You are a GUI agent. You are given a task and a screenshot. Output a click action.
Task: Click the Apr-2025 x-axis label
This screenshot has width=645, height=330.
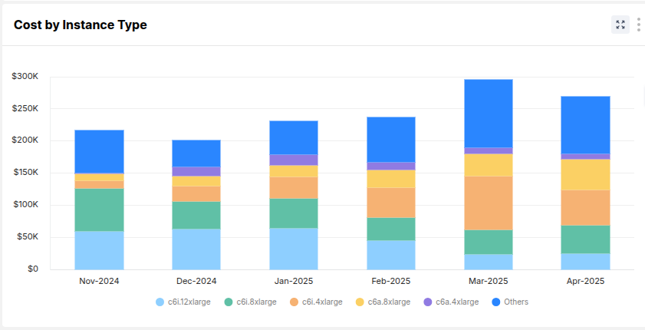point(585,281)
